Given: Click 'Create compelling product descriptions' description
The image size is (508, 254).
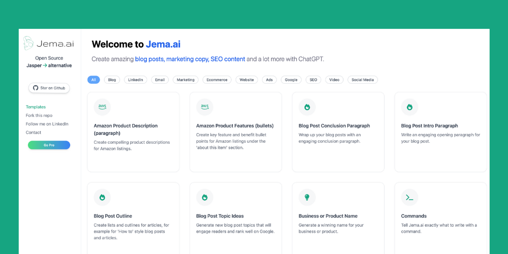Looking at the screenshot, I should (132, 146).
